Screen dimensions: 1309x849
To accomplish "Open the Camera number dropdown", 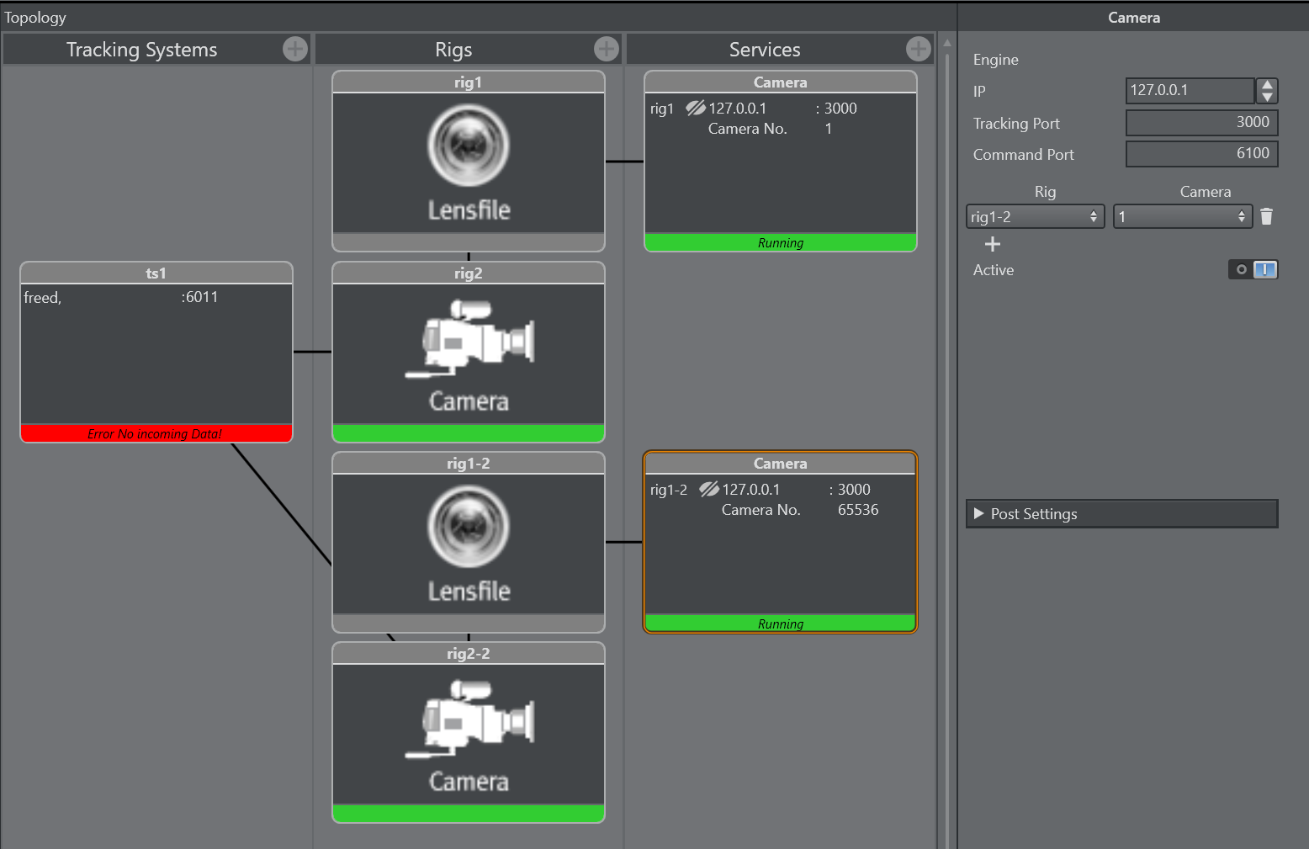I will click(1182, 217).
